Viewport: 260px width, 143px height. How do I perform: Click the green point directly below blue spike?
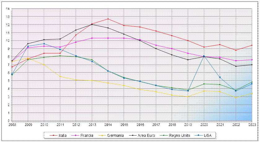pos(204,84)
